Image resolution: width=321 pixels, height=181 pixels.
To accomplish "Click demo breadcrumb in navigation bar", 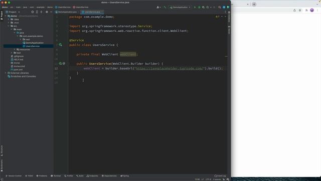I will coord(5,7).
